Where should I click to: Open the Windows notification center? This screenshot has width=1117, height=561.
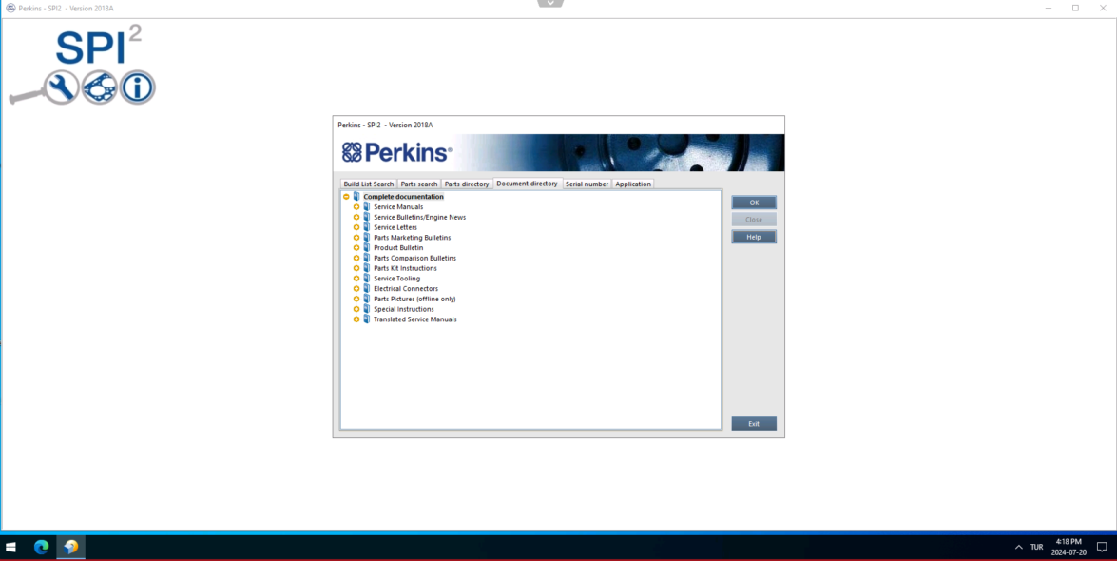pos(1102,548)
